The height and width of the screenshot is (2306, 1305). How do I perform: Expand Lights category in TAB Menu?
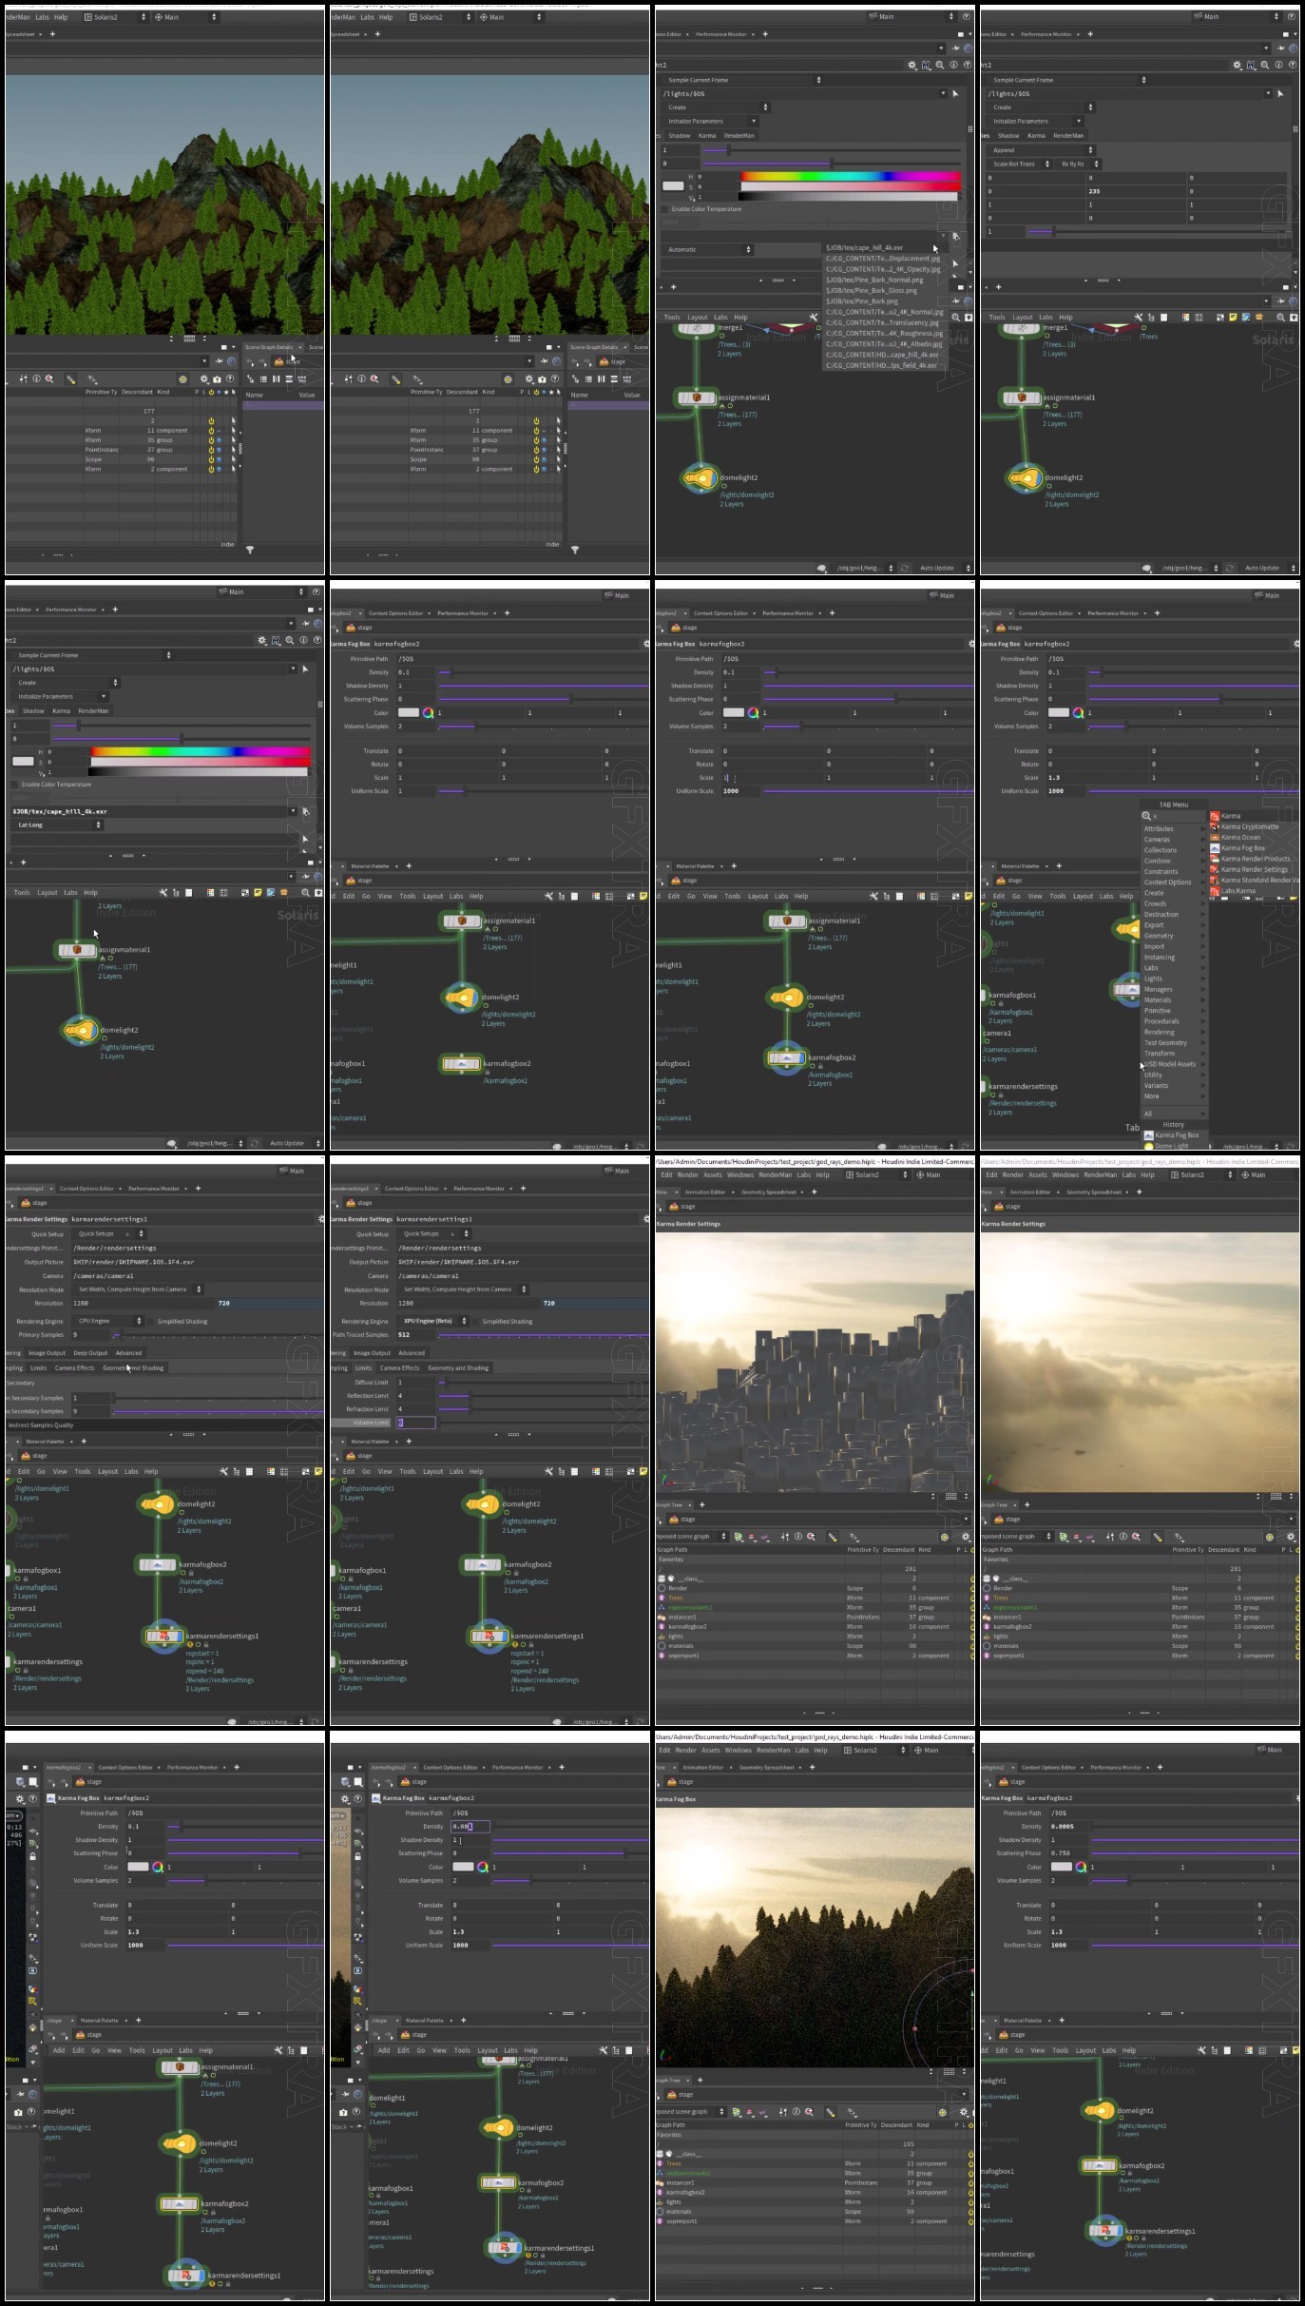pos(1174,979)
